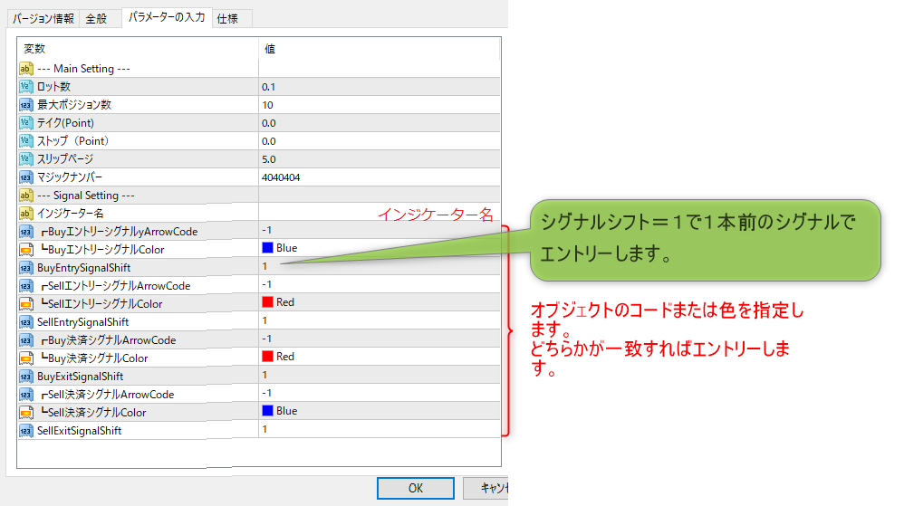Select the SellEntrySignalShift variable name
Image resolution: width=904 pixels, height=506 pixels.
[x=83, y=322]
